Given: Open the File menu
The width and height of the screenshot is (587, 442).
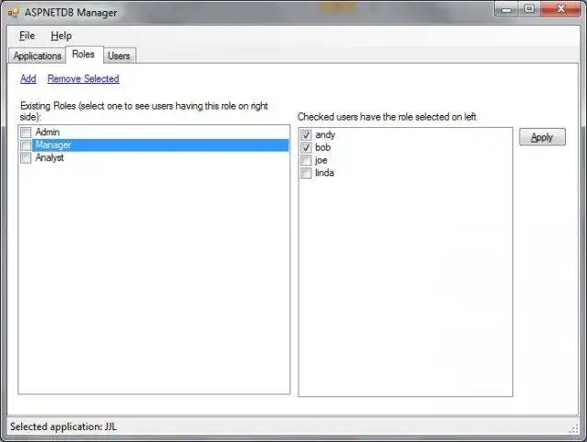Looking at the screenshot, I should pos(27,36).
